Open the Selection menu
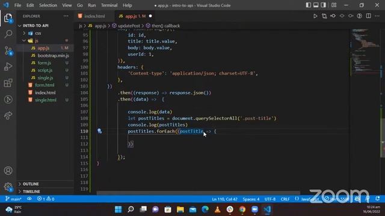385x216 pixels. point(48,5)
